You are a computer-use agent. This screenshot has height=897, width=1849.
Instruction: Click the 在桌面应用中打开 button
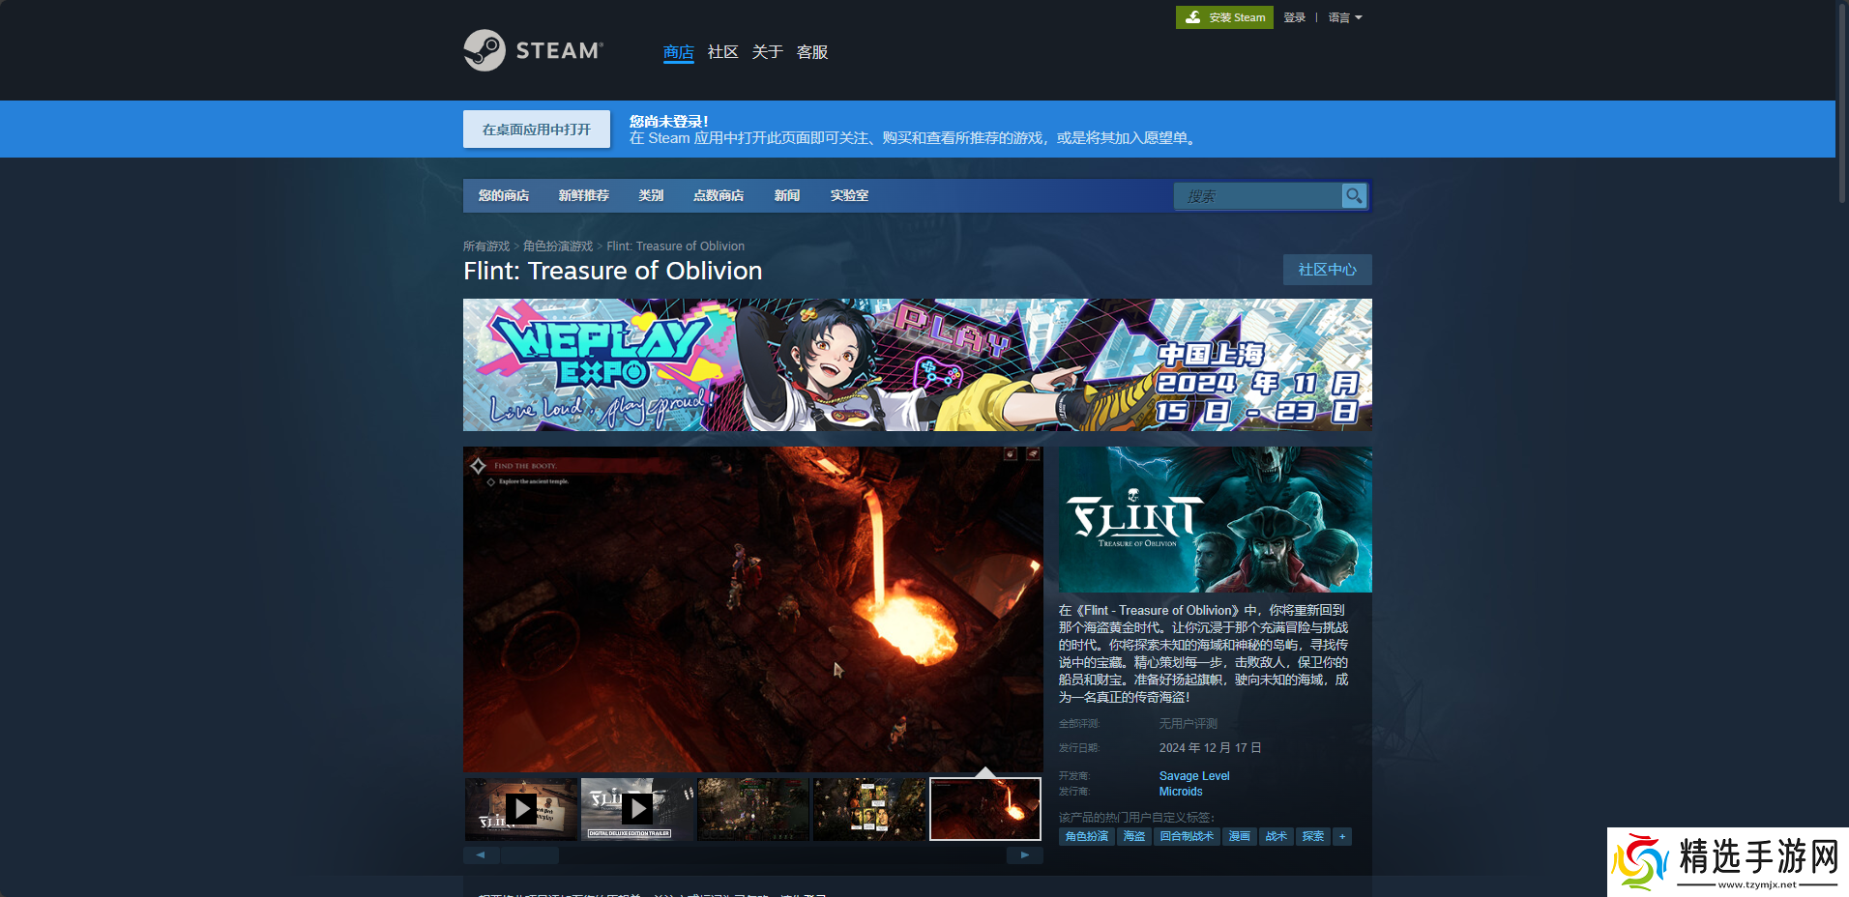pos(537,130)
